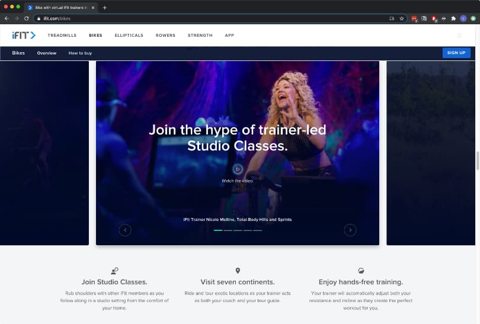Click the browser back arrow

click(7, 18)
